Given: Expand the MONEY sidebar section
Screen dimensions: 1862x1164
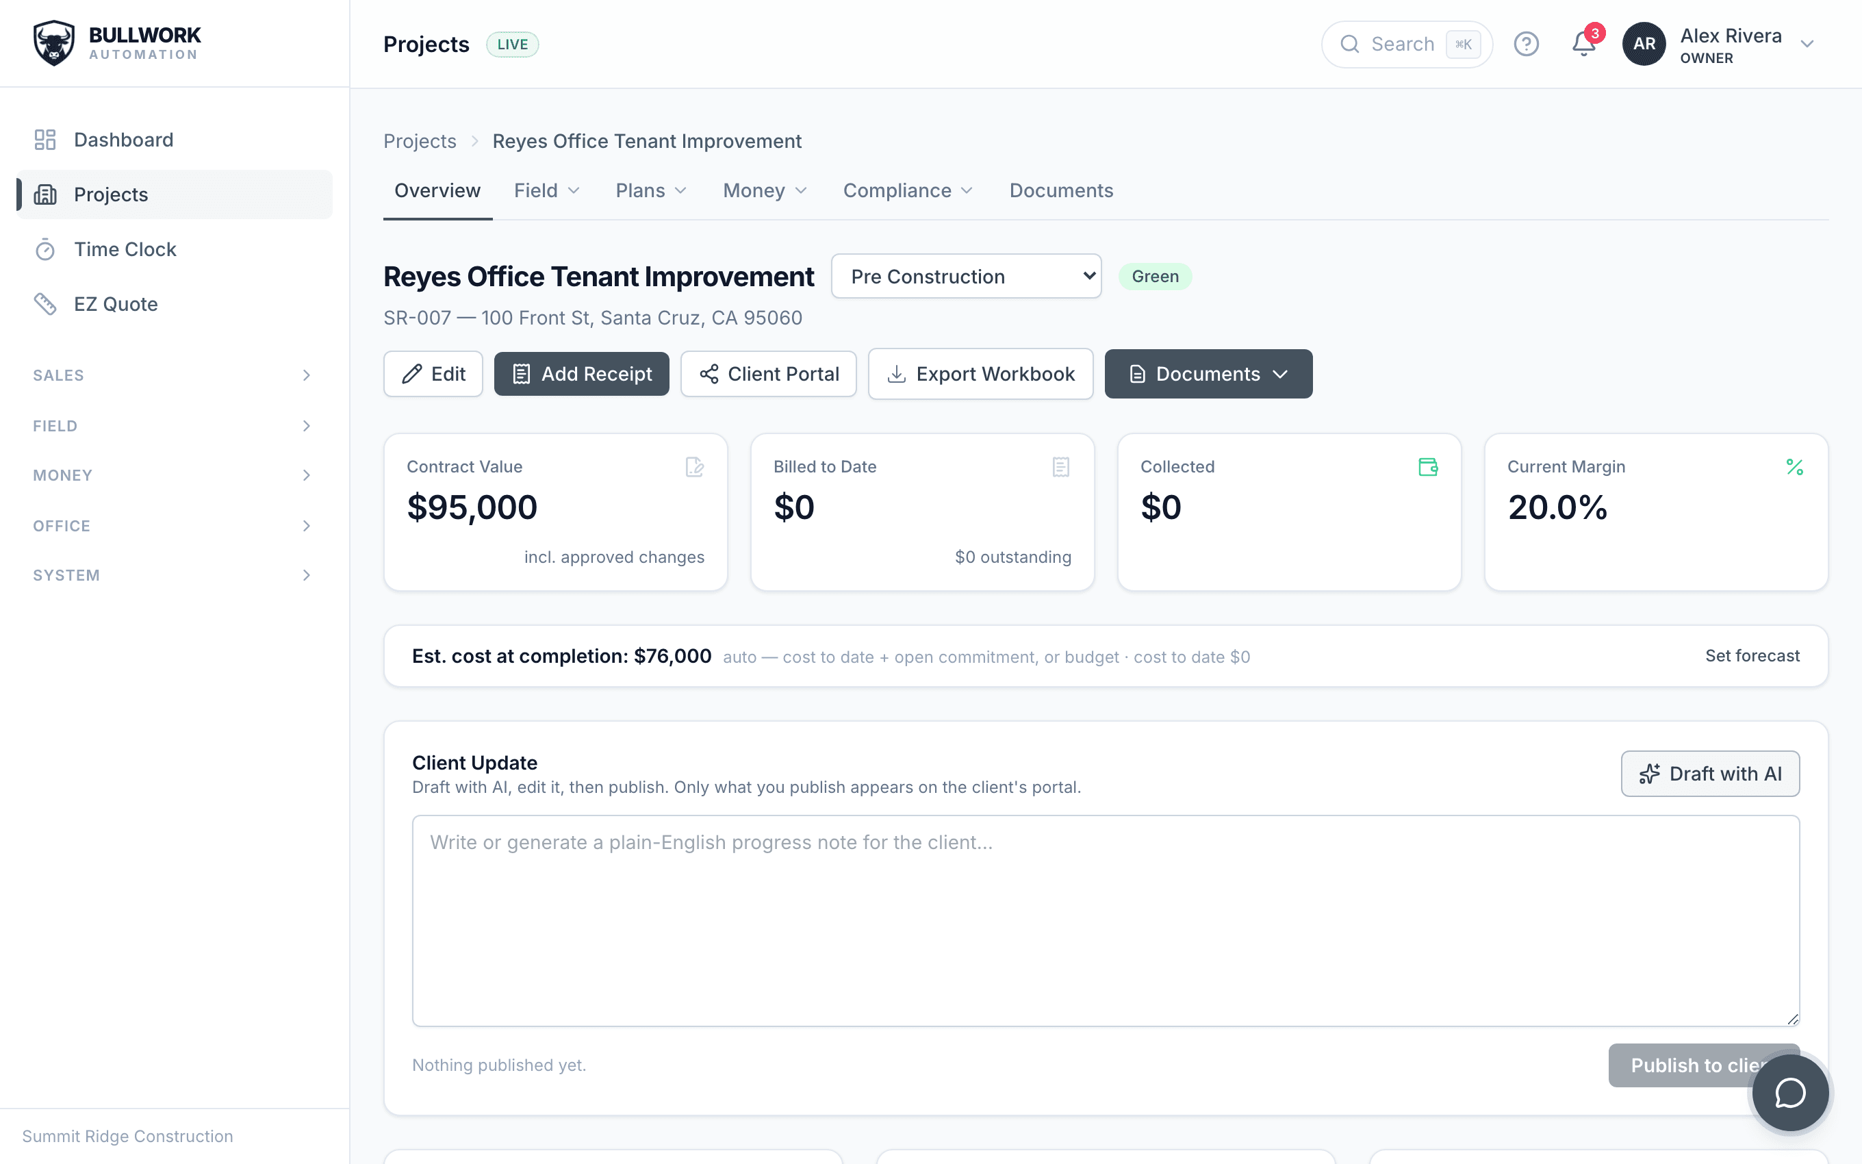Looking at the screenshot, I should pos(174,475).
